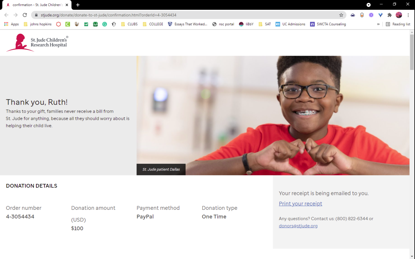Open the cloud extension in the toolbar
Screen dimensions: 415x259
click(x=353, y=15)
